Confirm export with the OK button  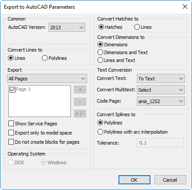pos(134,180)
